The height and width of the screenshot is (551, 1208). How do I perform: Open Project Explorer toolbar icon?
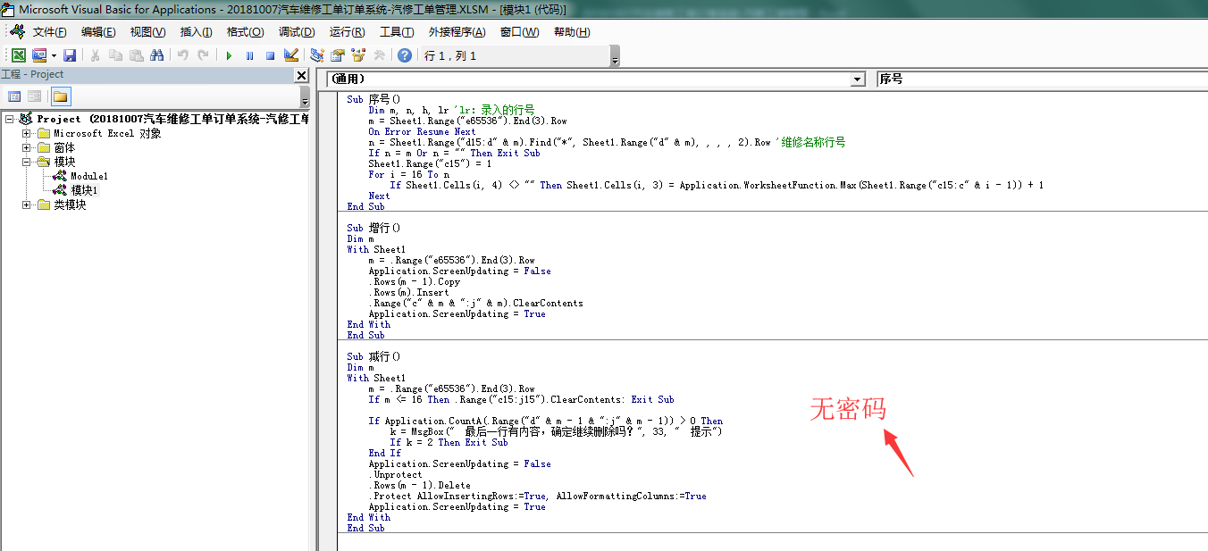point(316,55)
